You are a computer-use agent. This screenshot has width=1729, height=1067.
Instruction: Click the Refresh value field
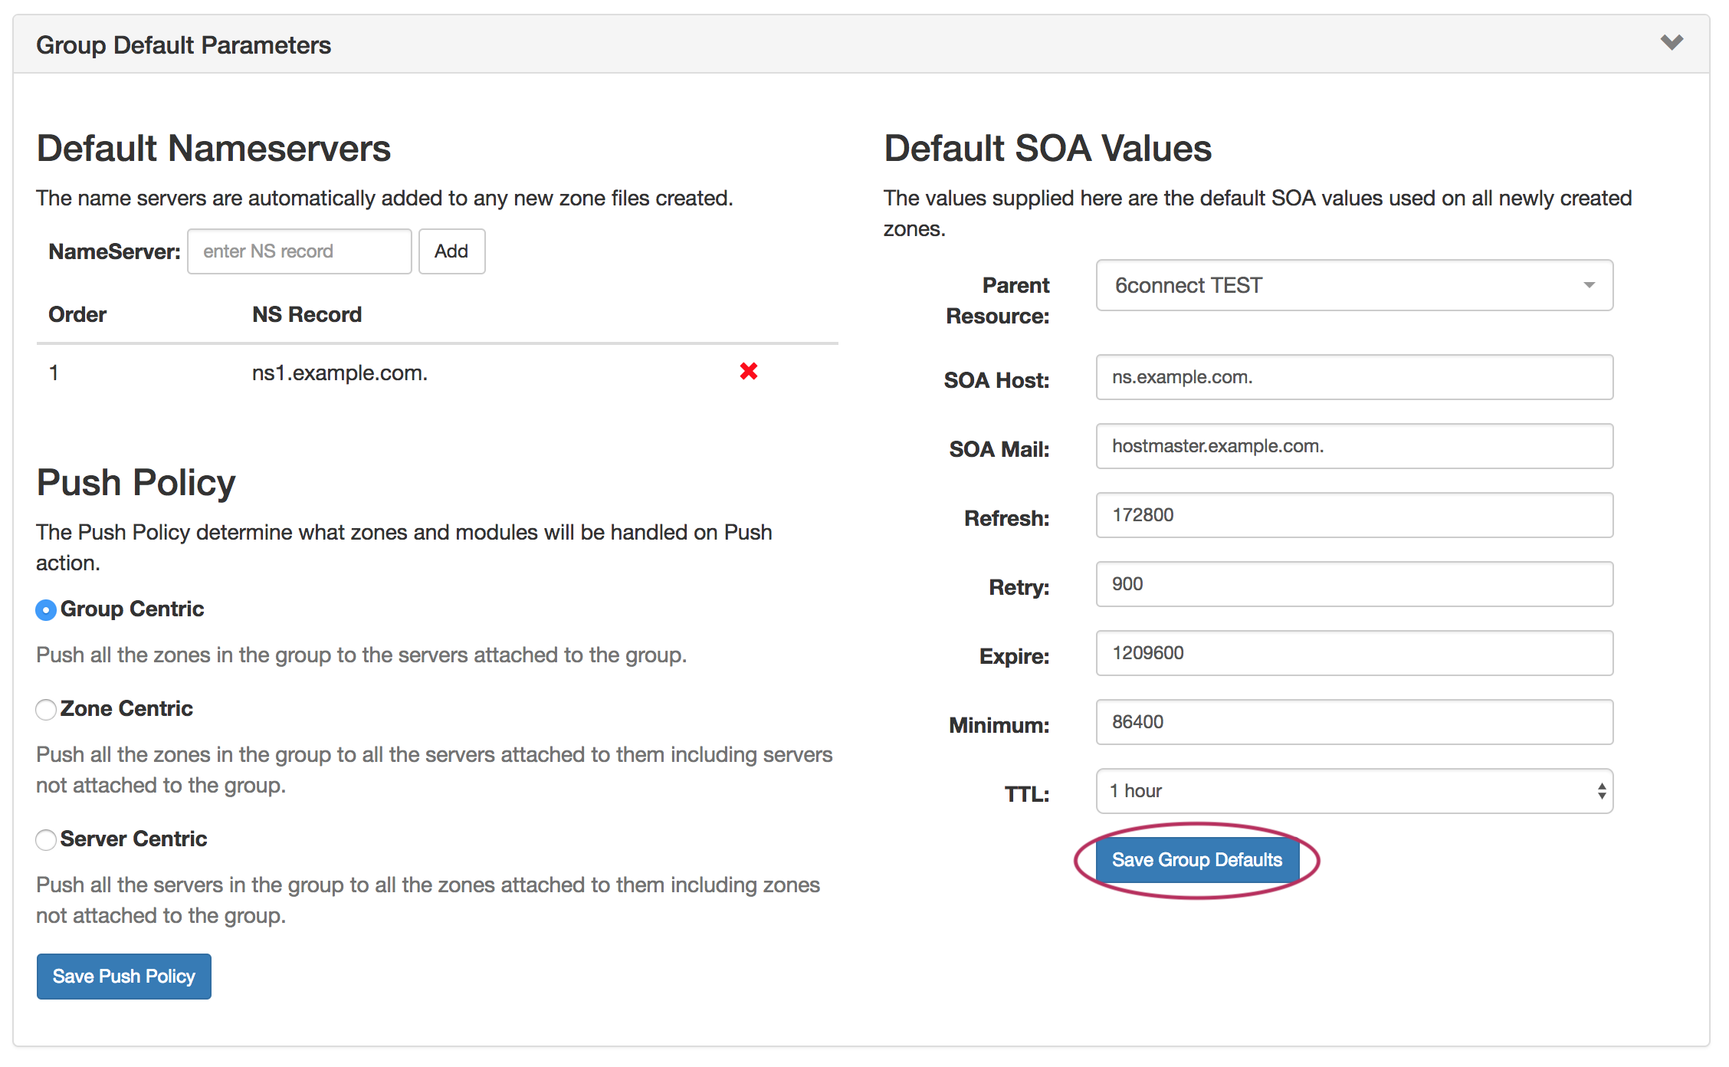point(1353,515)
